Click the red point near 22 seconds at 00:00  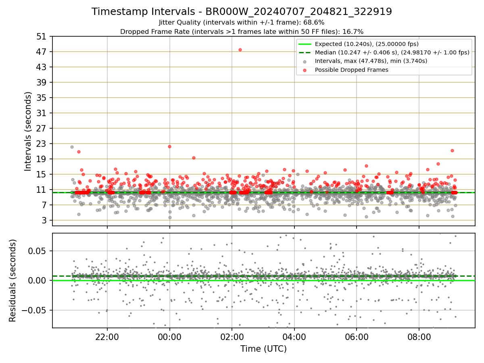pyautogui.click(x=169, y=146)
